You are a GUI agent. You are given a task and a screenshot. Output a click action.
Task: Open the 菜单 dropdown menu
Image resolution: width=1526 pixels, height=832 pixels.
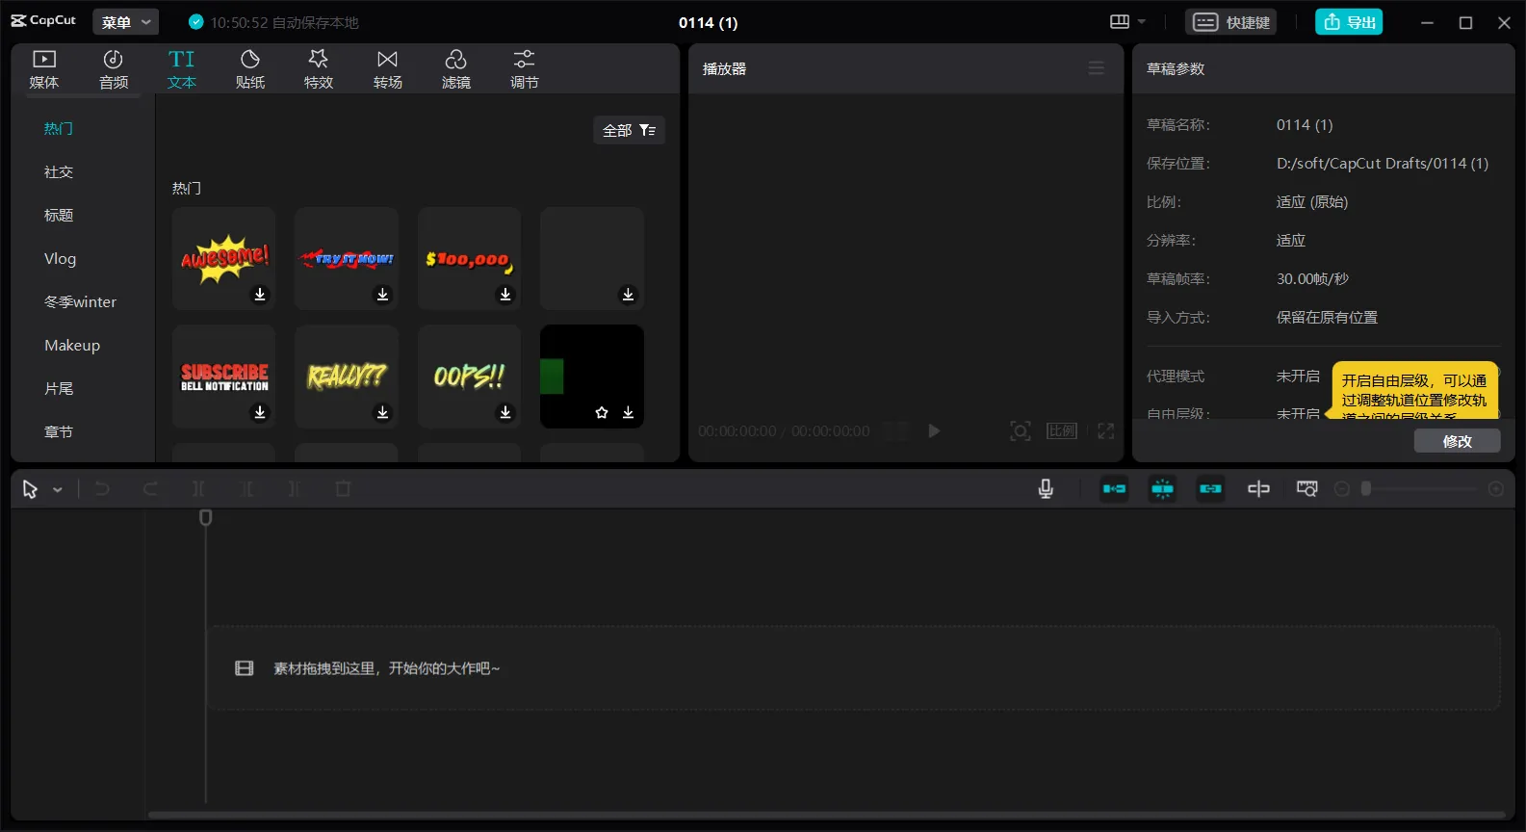click(x=126, y=22)
